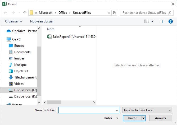Click the Annuler button
This screenshot has height=125, width=177.
[161, 118]
